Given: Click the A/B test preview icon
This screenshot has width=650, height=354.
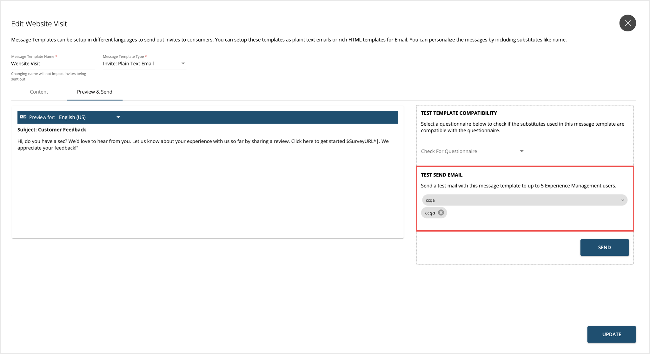Looking at the screenshot, I should tap(23, 117).
